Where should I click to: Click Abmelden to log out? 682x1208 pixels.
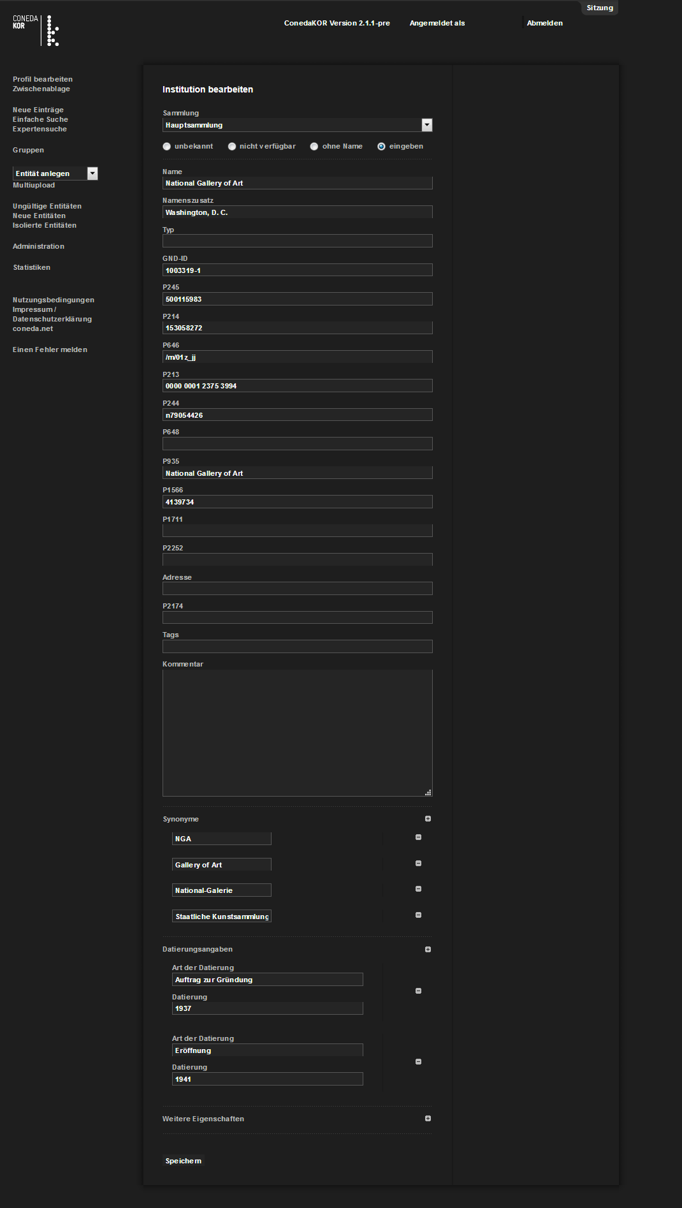(545, 24)
